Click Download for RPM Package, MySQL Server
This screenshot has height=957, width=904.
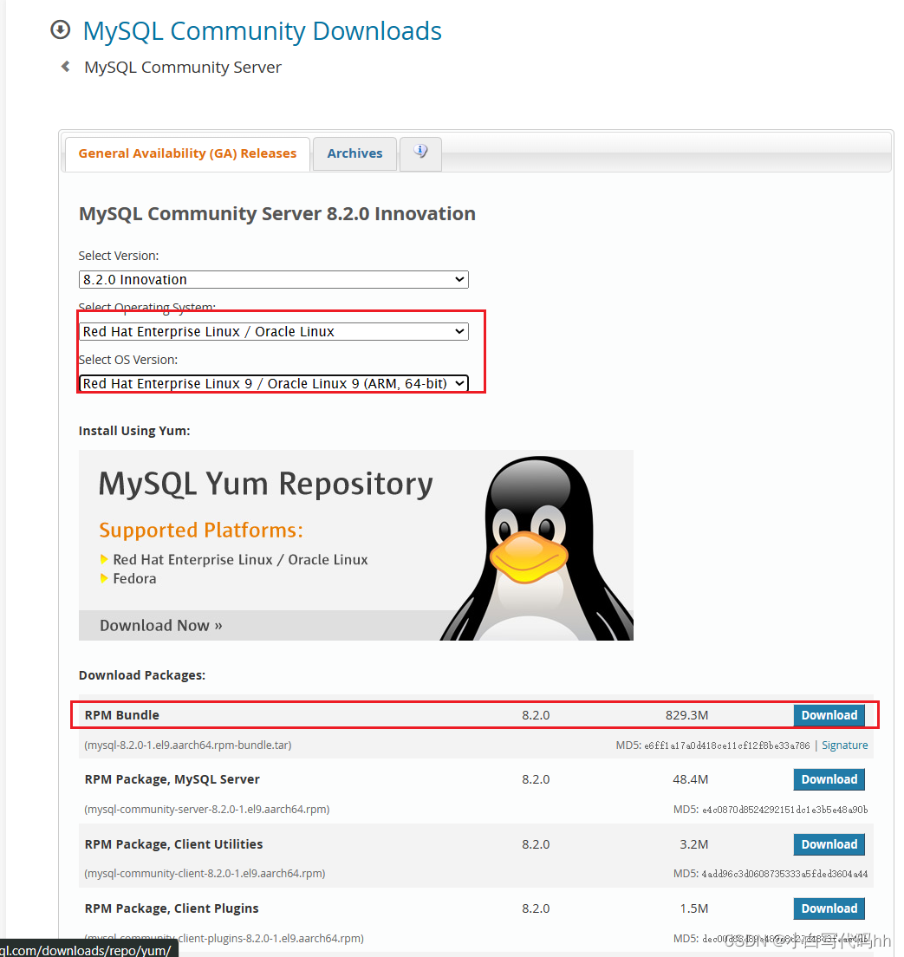[x=829, y=779]
